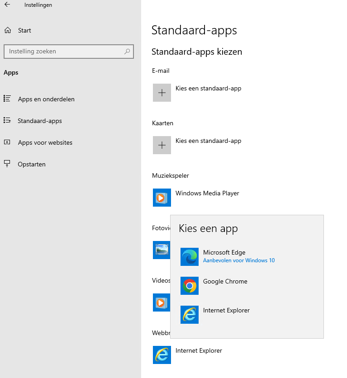Choose a default app for E-mail label
347x378 pixels.
[x=209, y=89]
